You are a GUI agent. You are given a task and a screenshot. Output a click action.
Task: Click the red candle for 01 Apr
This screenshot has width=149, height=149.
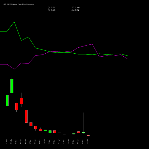[17, 106]
